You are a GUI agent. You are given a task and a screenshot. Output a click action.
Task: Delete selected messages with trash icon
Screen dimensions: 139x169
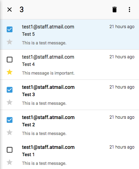pyautogui.click(x=114, y=9)
